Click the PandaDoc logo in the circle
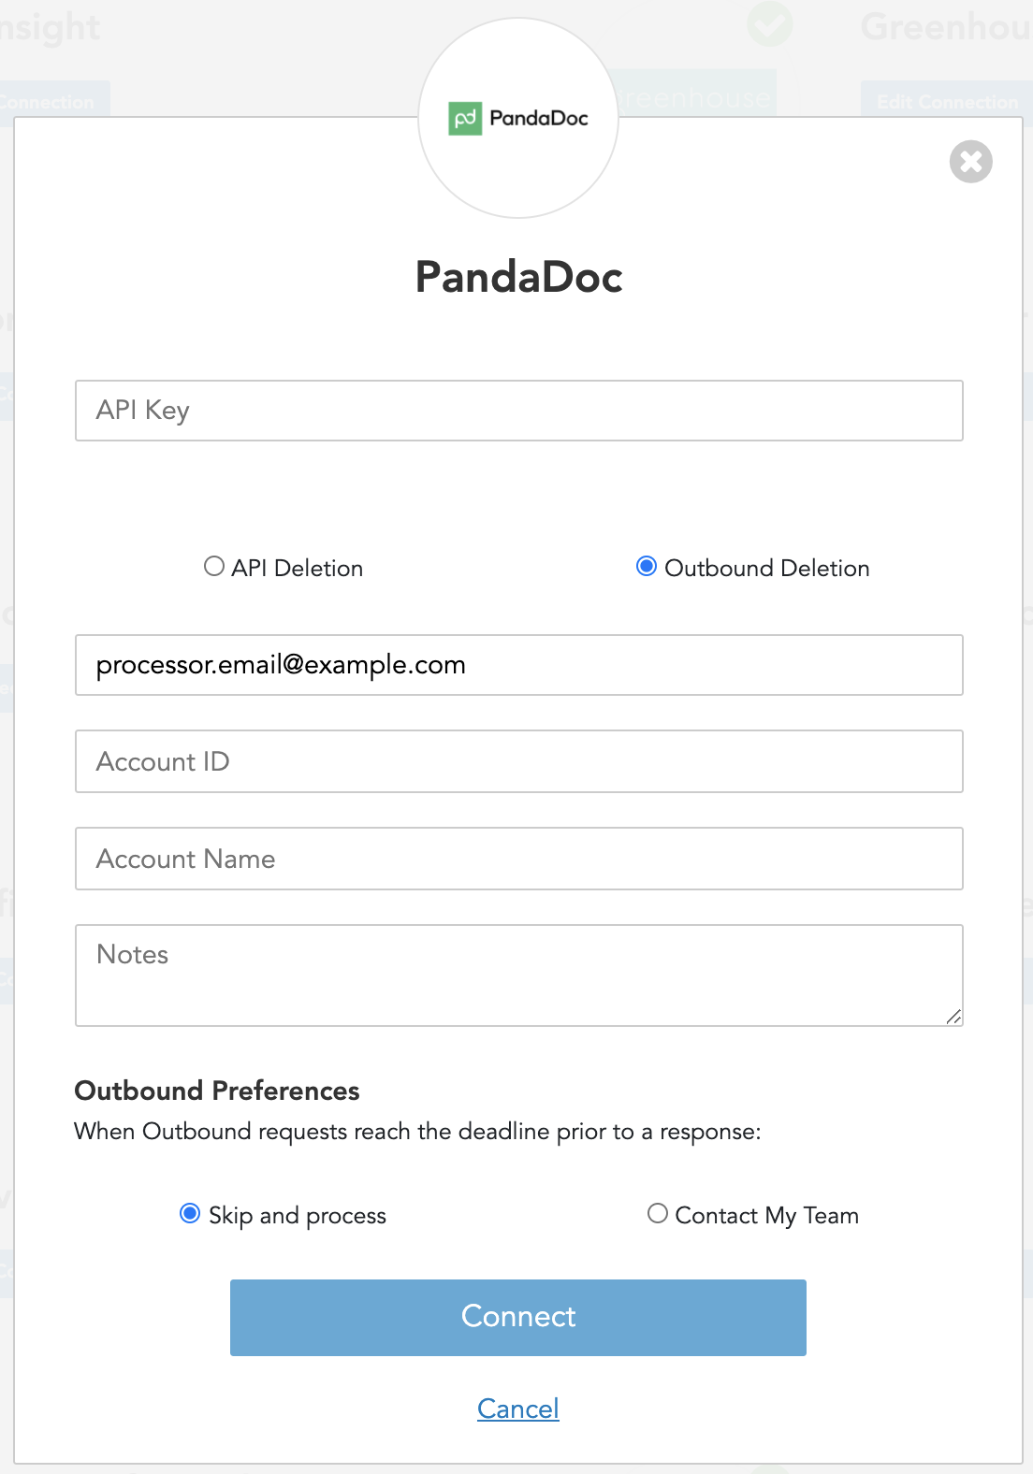 click(518, 119)
